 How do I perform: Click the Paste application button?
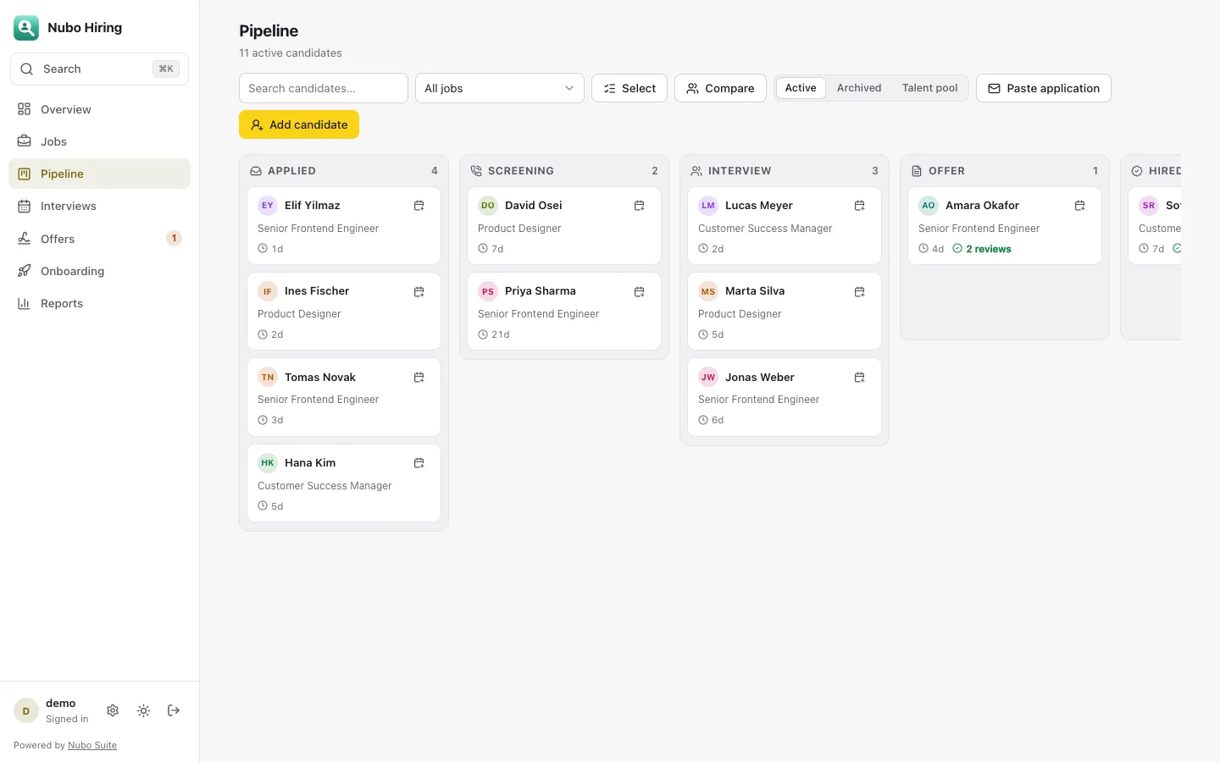[1044, 88]
